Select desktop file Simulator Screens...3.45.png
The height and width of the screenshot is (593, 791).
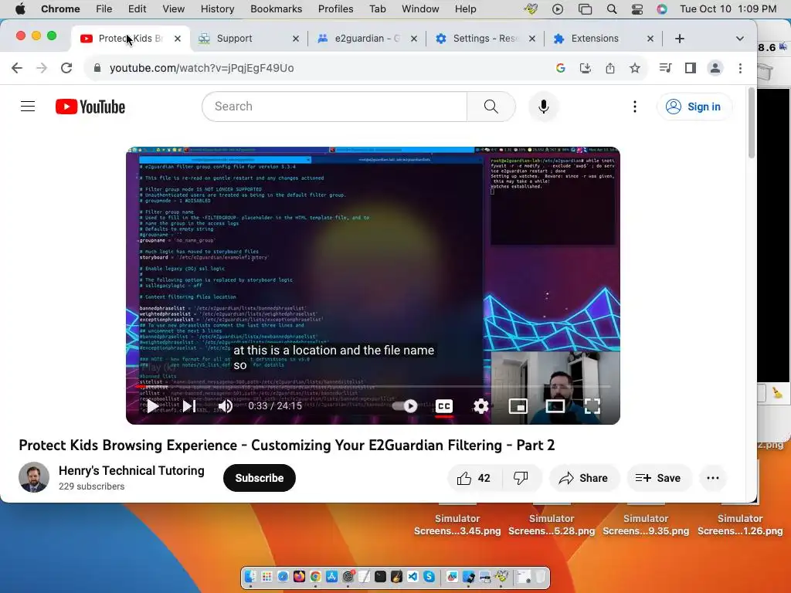point(457,524)
